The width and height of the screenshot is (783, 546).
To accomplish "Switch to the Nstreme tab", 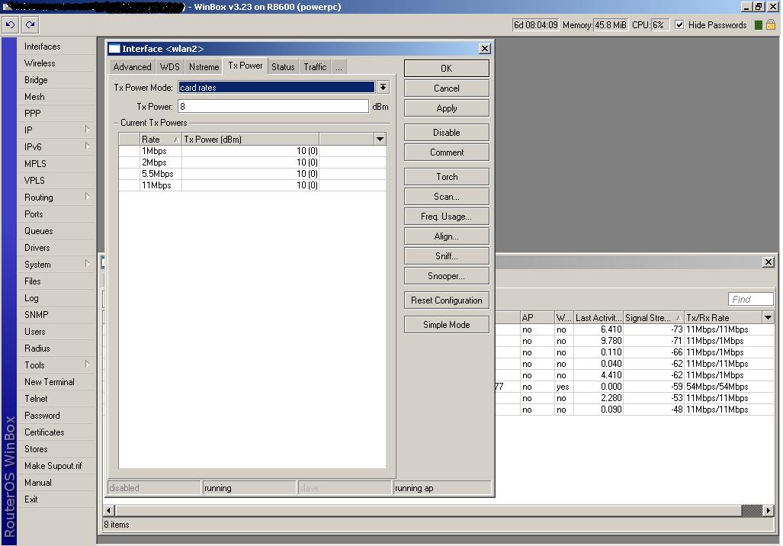I will (204, 67).
